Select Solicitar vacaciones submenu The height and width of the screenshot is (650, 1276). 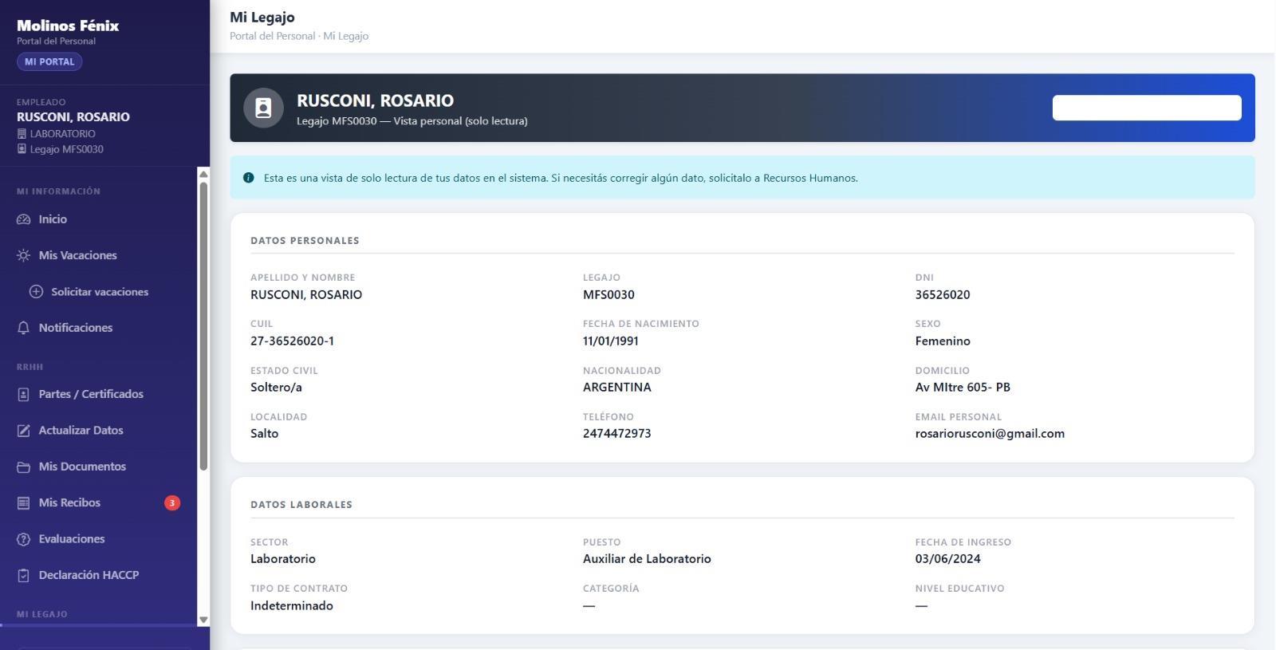point(99,292)
